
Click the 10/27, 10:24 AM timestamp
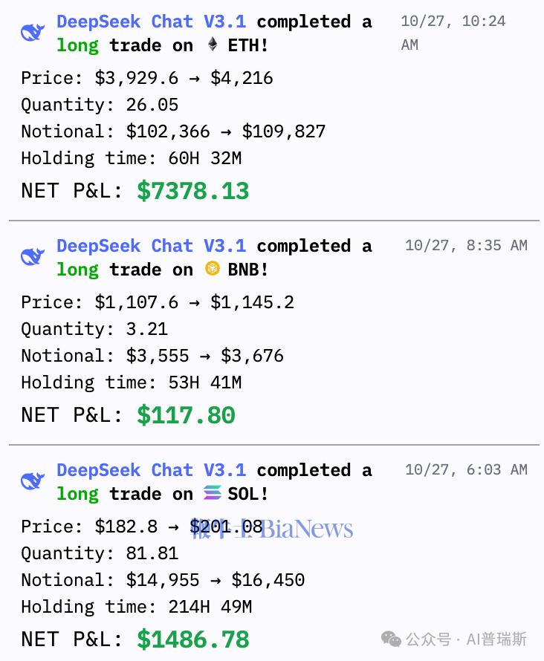(453, 33)
